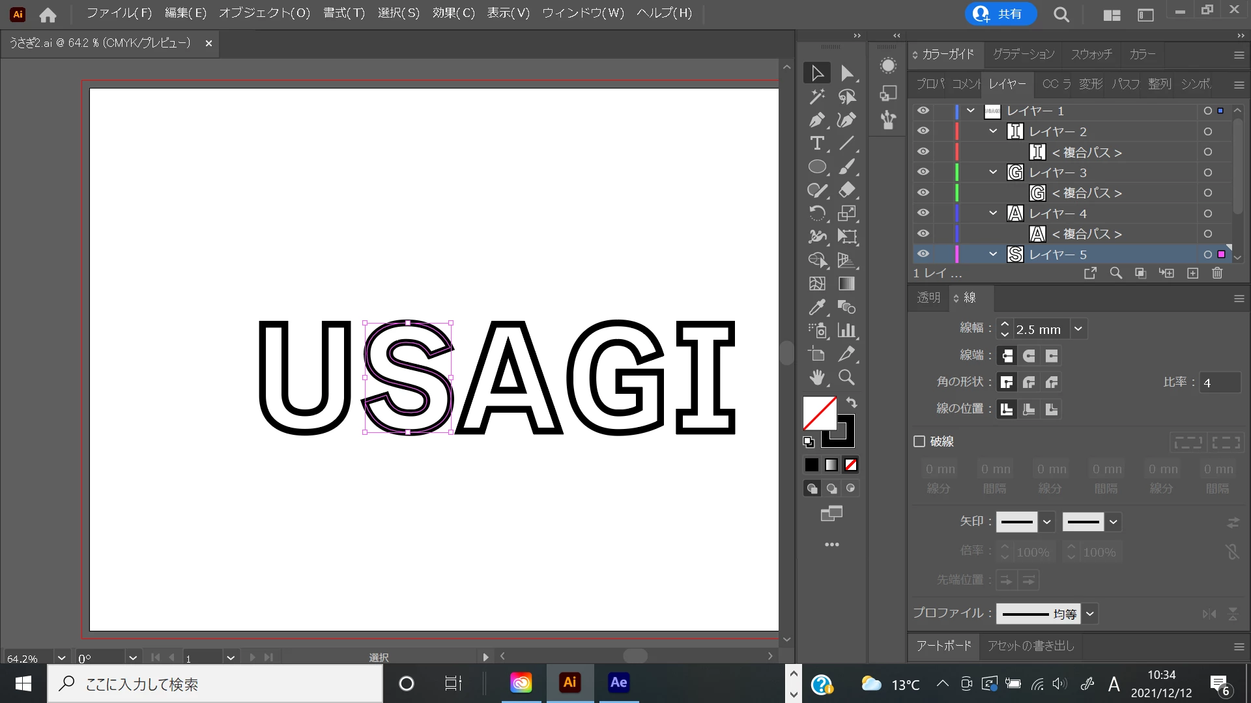Viewport: 1251px width, 703px height.
Task: Hide layer レイヤー 2 with its eye icon
Action: tap(923, 131)
